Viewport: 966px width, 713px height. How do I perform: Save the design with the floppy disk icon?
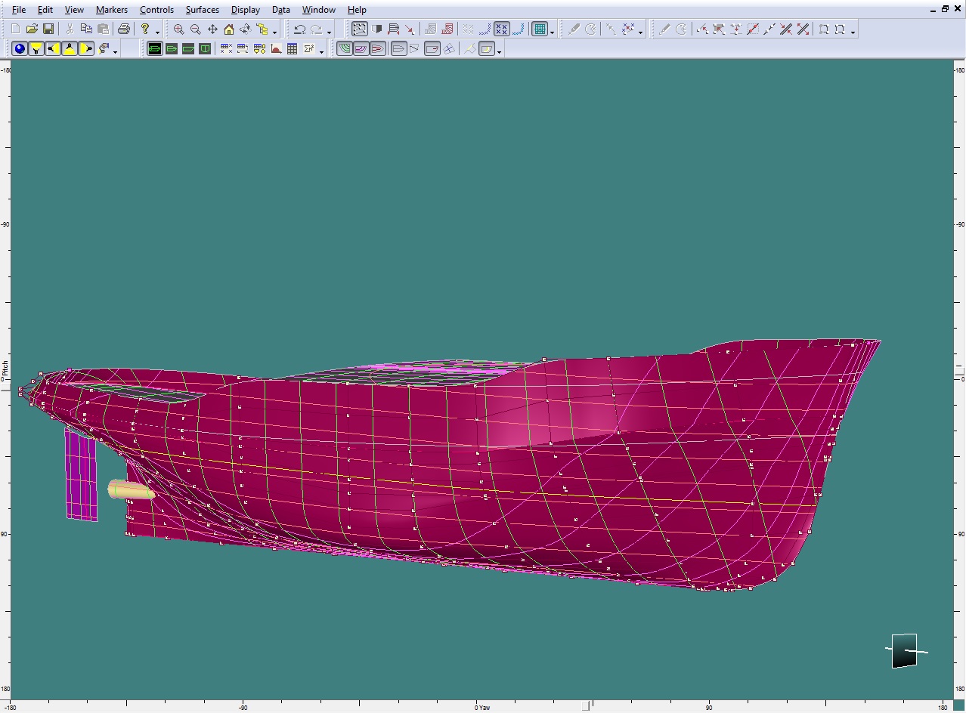48,29
